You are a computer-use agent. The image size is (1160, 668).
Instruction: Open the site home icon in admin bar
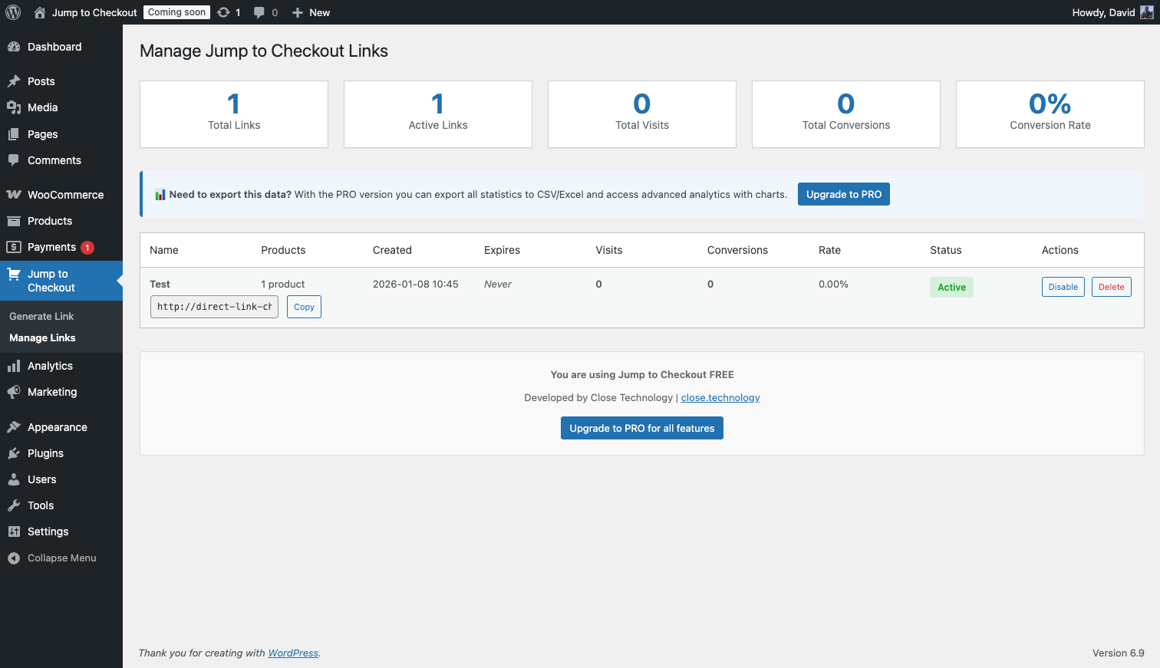(x=40, y=12)
